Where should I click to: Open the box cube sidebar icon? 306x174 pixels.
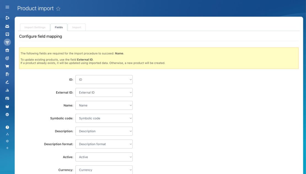[7, 106]
